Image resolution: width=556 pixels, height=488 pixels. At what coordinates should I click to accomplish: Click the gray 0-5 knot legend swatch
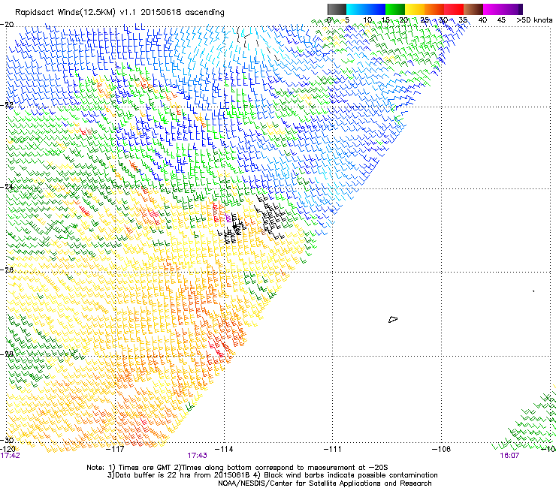pyautogui.click(x=337, y=9)
